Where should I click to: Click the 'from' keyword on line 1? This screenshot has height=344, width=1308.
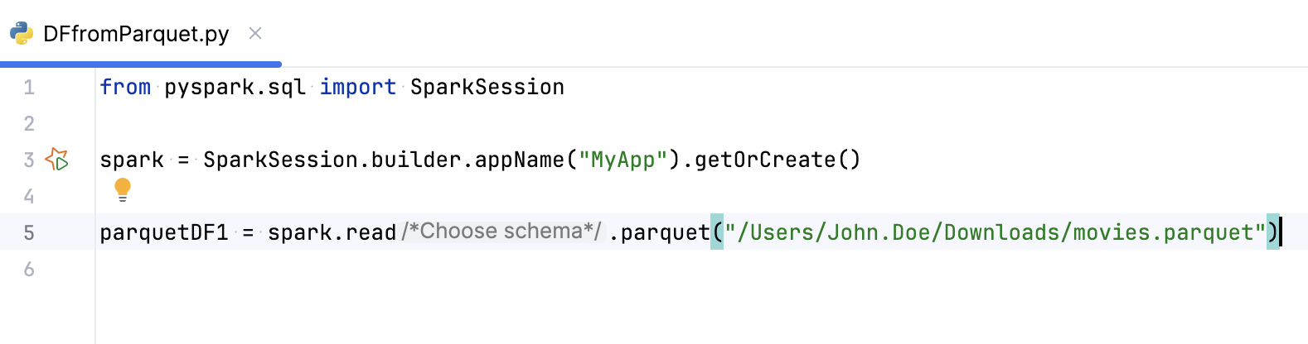[125, 88]
